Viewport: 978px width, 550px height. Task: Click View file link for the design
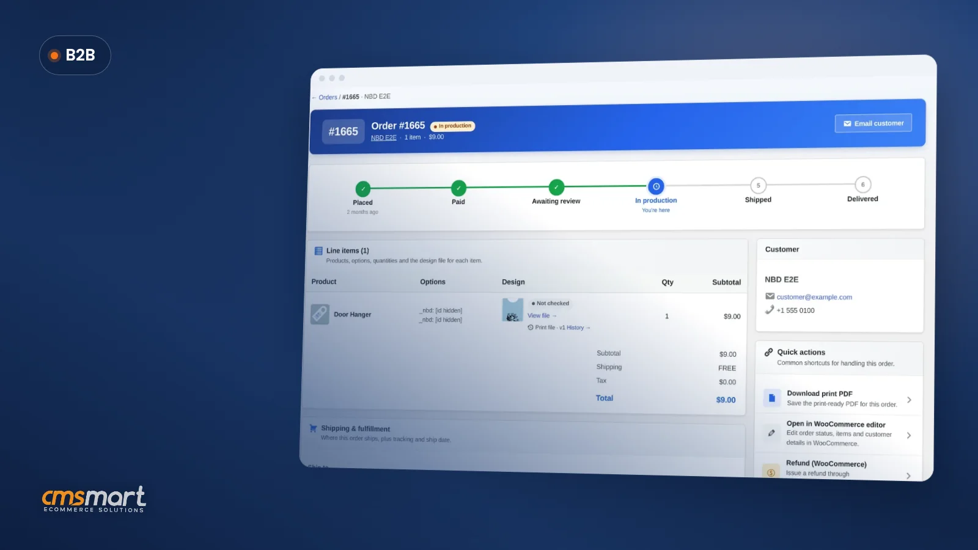point(542,315)
